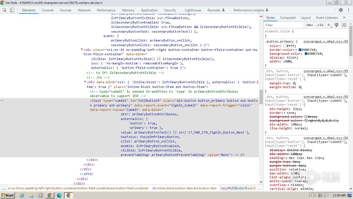Image resolution: width=353 pixels, height=199 pixels.
Task: Open DevTools settings gear
Action: point(341,10)
